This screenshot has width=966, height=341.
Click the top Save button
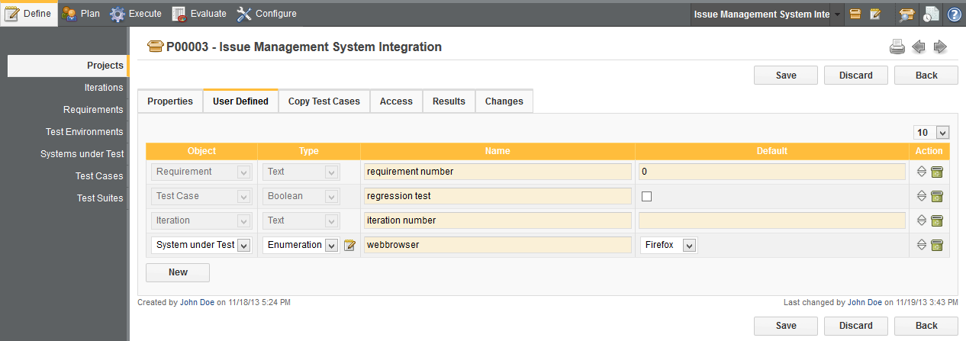pyautogui.click(x=786, y=76)
